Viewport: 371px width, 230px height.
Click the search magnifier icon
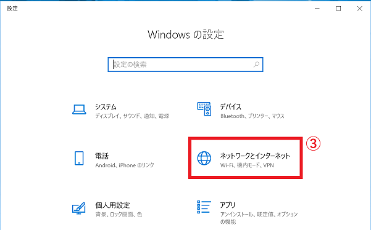256,65
